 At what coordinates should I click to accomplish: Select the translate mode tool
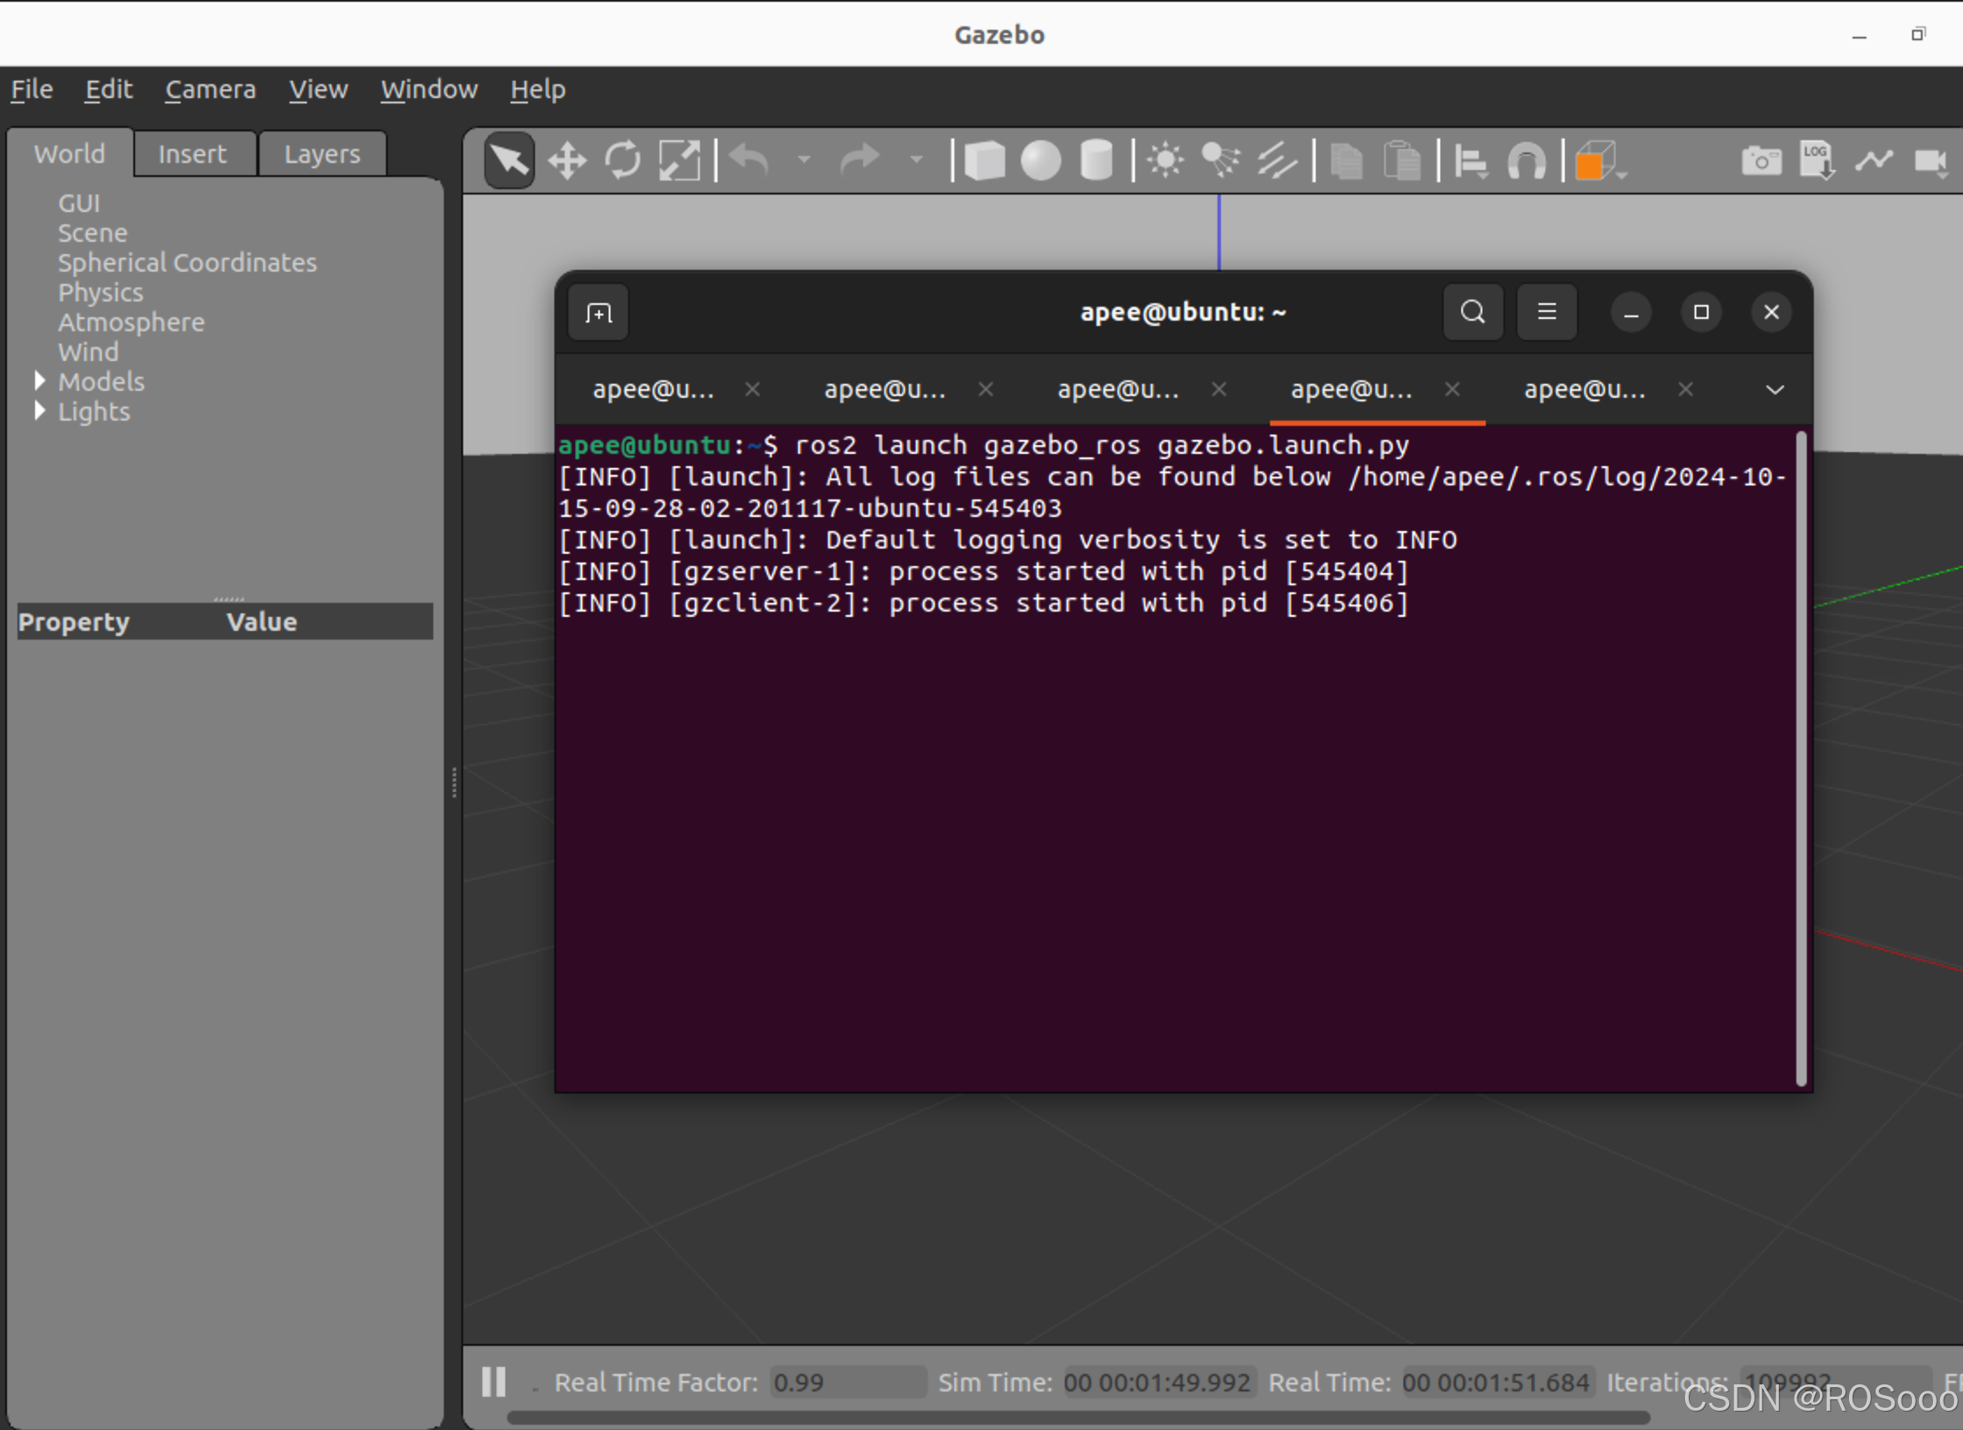tap(567, 161)
